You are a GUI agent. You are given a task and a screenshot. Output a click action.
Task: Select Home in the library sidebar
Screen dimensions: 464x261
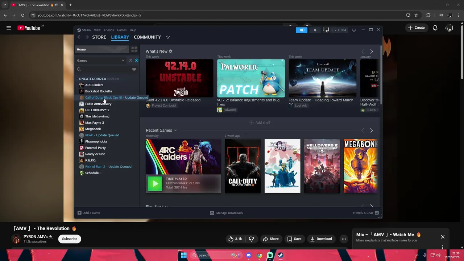coord(102,49)
